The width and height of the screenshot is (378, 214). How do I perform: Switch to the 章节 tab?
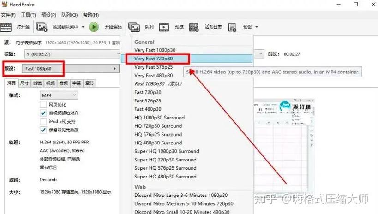(90, 83)
